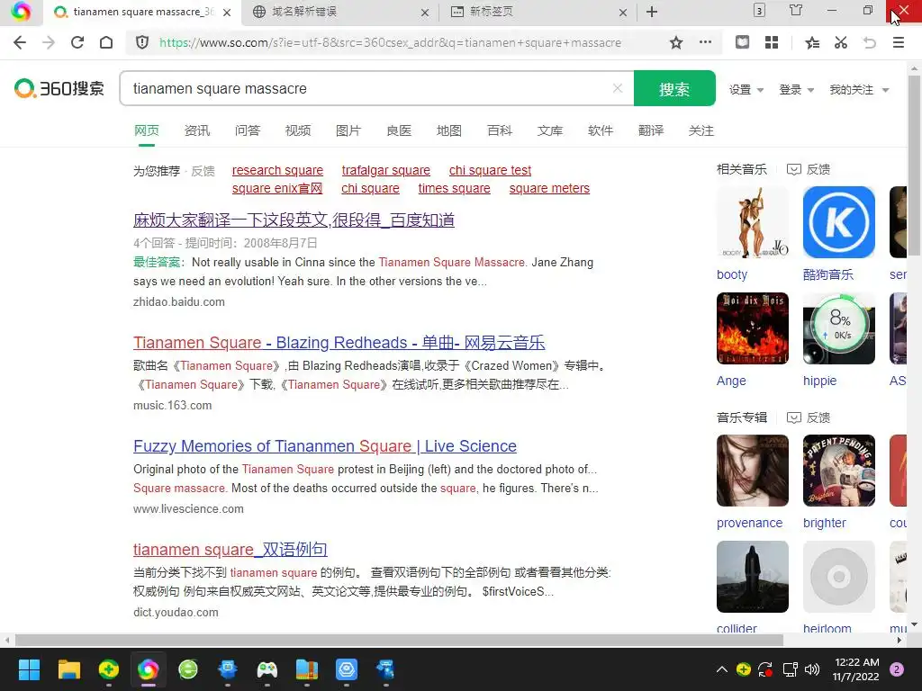The width and height of the screenshot is (922, 691).
Task: Open the extensions grid icon
Action: 772,42
